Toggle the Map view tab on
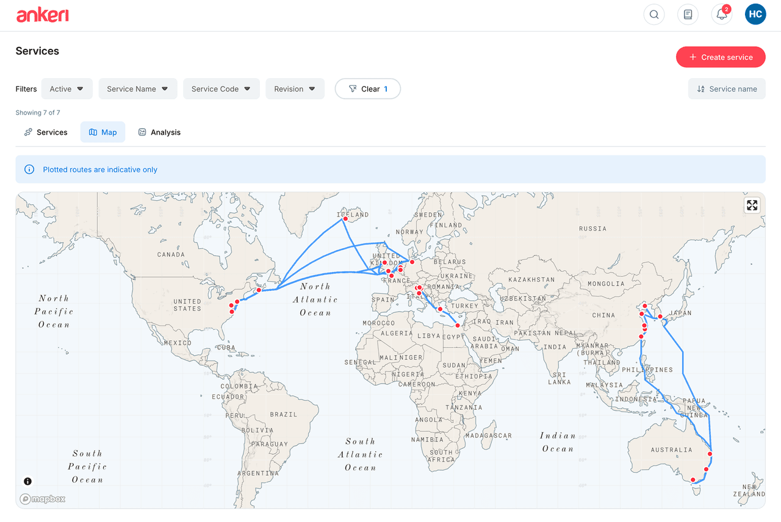Screen dimensions: 781x522 [102, 132]
